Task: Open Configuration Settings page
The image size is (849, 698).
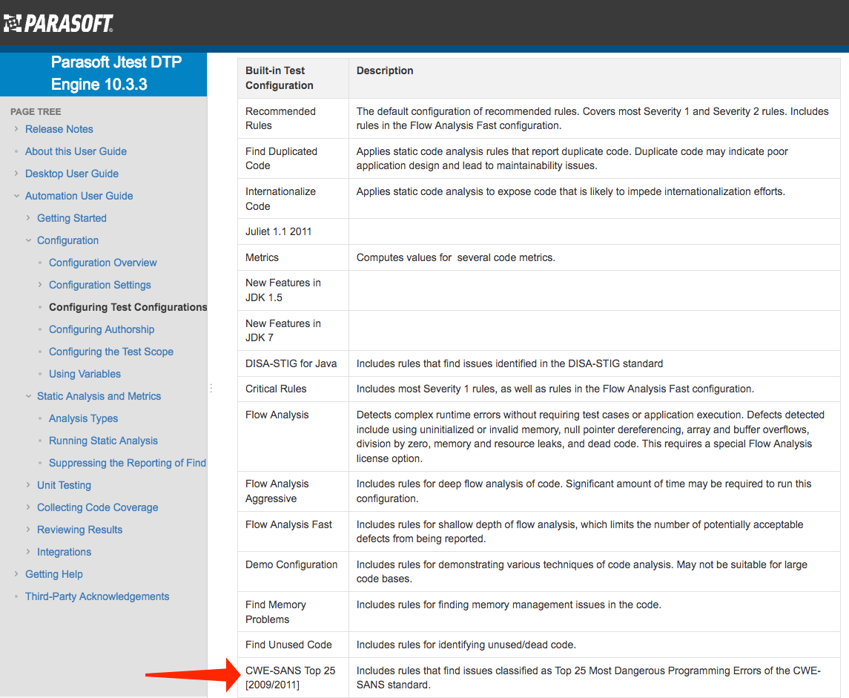Action: coord(99,284)
